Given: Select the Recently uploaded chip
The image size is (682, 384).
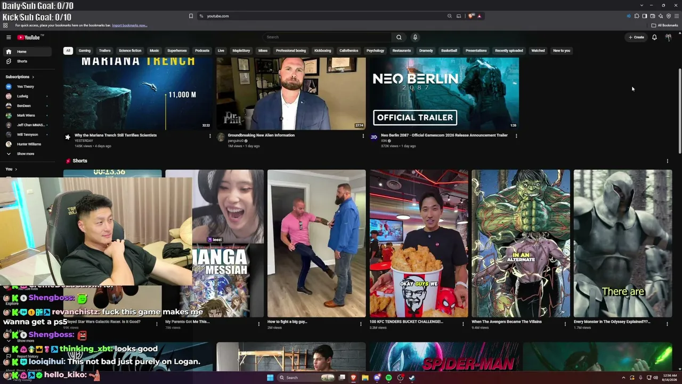Looking at the screenshot, I should click(x=509, y=51).
